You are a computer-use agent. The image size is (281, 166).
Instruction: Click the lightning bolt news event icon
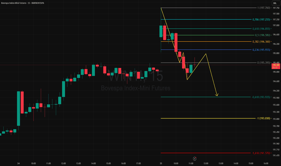point(195,158)
